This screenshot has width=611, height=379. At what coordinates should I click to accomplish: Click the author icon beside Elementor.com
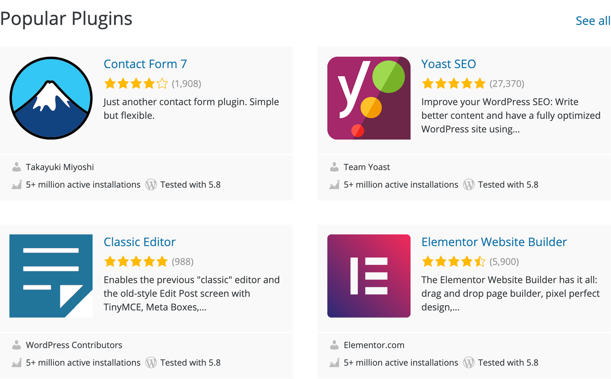coord(334,345)
